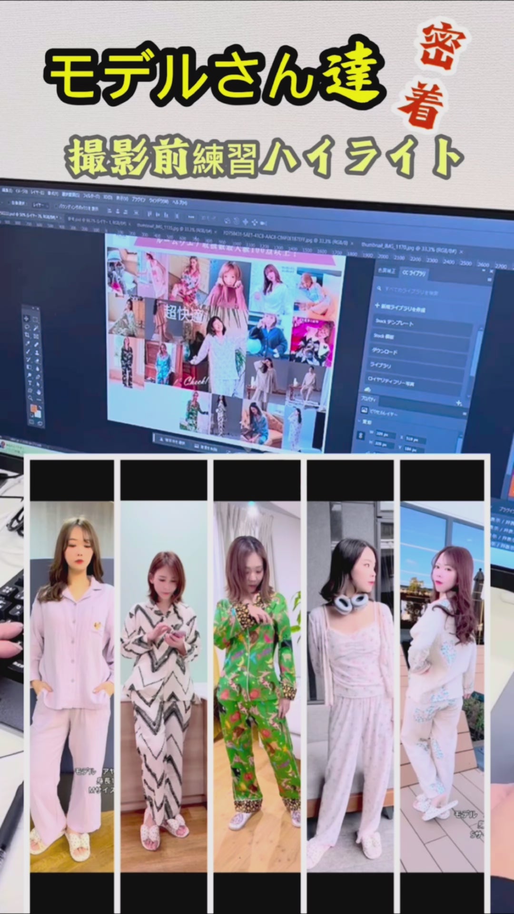This screenshot has height=914, width=514.
Task: Select the Clone Stamp tool
Action: point(38,352)
